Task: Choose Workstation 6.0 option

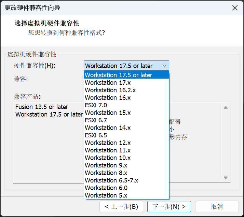Action: pos(126,188)
